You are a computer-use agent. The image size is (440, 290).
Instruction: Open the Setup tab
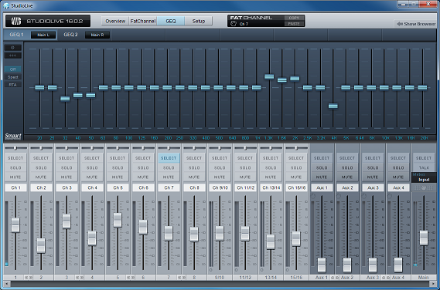coord(199,21)
